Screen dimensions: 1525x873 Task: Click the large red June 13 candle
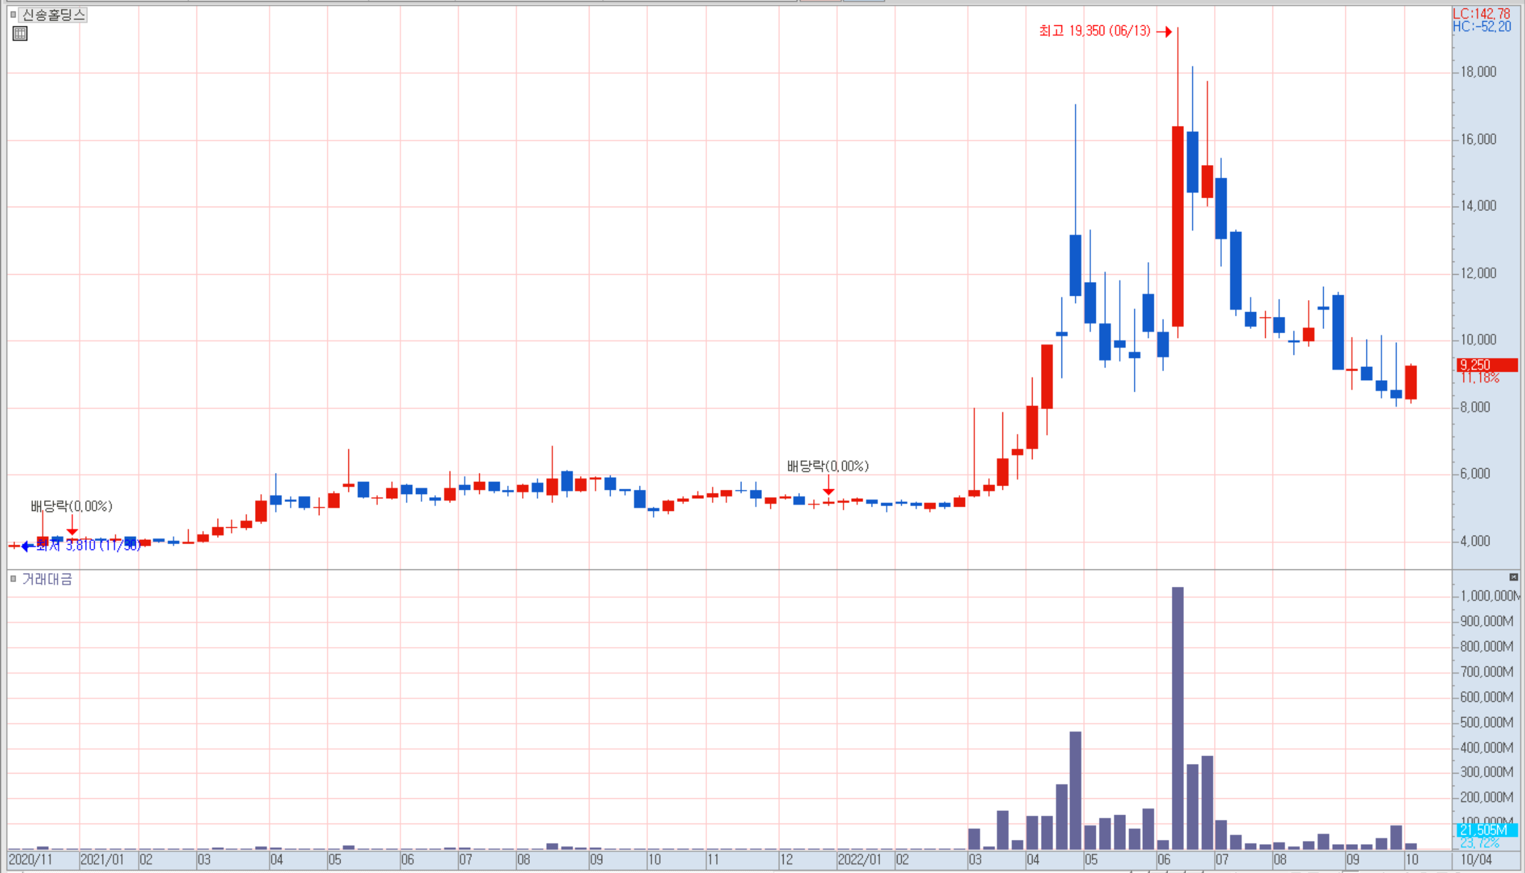(x=1177, y=226)
